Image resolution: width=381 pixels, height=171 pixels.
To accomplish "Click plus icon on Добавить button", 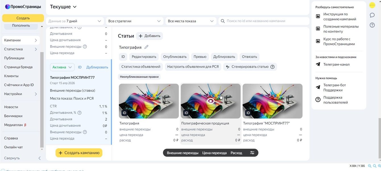I will tap(140, 36).
